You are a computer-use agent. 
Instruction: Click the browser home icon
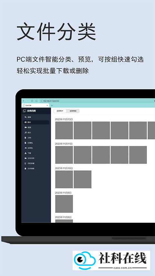pos(36,101)
